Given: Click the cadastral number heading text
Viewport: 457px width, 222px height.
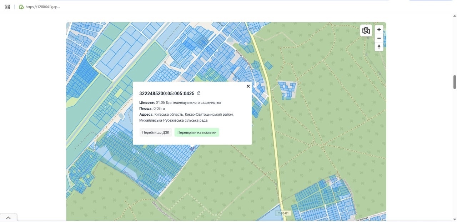Looking at the screenshot, I should [167, 94].
